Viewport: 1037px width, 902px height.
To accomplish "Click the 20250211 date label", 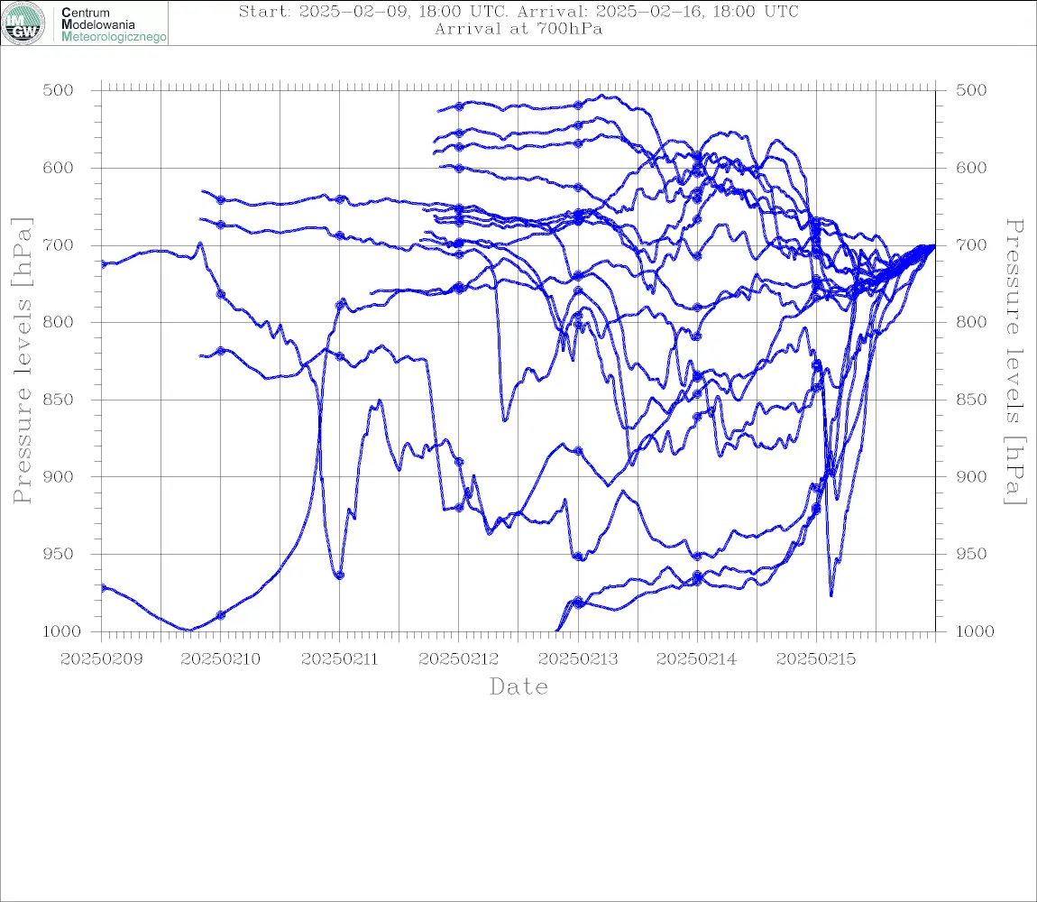I will [339, 659].
